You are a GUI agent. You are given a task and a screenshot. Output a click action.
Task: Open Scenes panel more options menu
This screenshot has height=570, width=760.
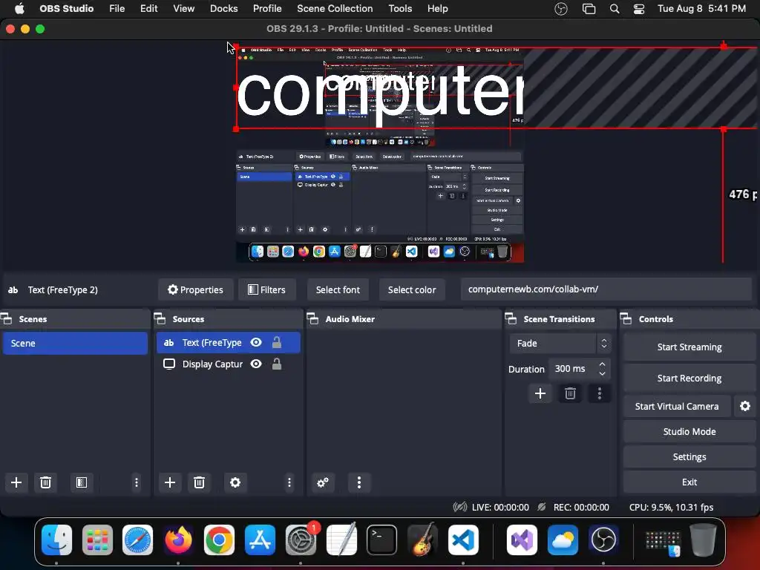click(x=137, y=482)
